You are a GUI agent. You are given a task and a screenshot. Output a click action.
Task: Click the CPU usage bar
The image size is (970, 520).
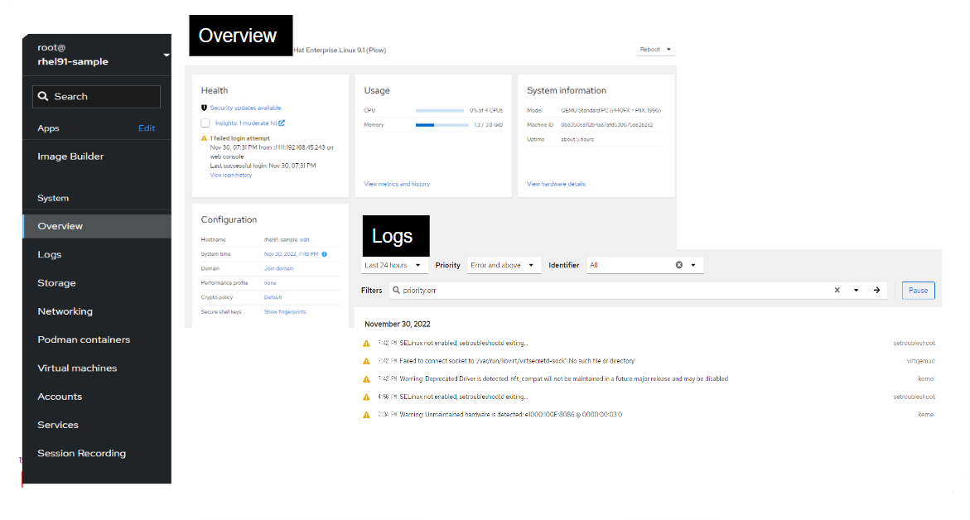point(440,111)
